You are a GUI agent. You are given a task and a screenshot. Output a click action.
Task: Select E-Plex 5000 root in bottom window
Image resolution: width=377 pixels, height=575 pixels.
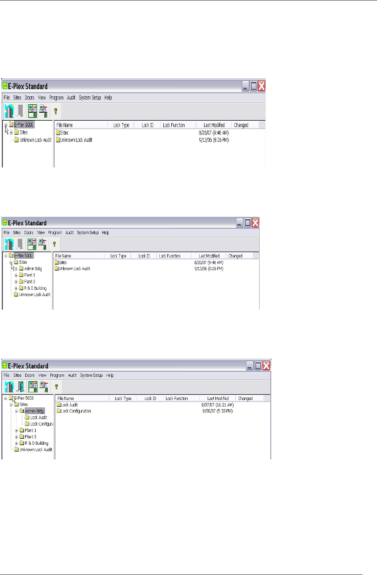pos(24,398)
